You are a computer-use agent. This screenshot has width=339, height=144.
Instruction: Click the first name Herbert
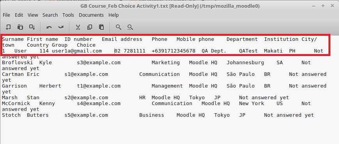pos(50,86)
